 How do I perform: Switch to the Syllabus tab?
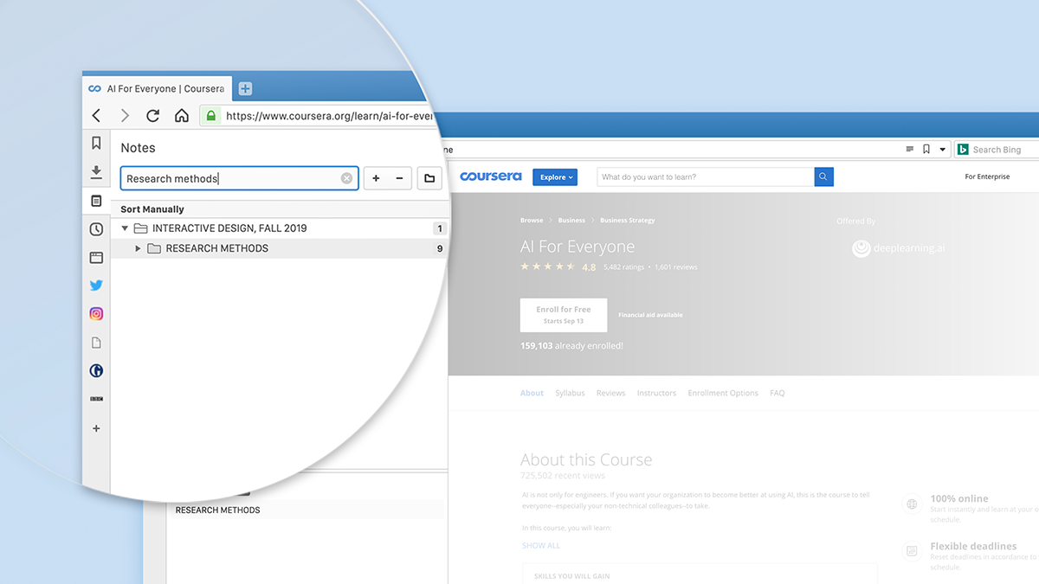(570, 393)
